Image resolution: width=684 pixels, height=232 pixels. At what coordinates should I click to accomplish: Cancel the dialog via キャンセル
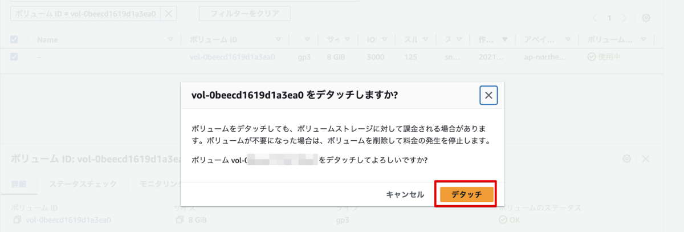405,194
